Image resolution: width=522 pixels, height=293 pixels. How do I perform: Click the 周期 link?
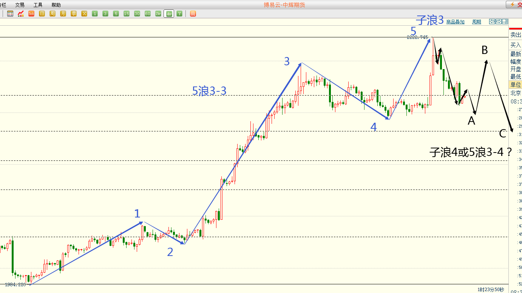[x=476, y=22]
